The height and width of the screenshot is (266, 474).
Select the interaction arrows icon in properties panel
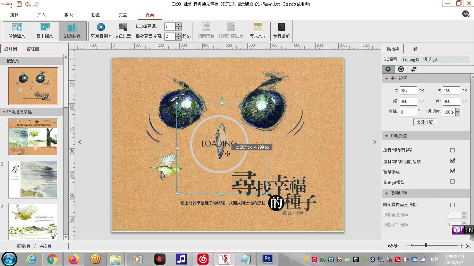point(414,69)
